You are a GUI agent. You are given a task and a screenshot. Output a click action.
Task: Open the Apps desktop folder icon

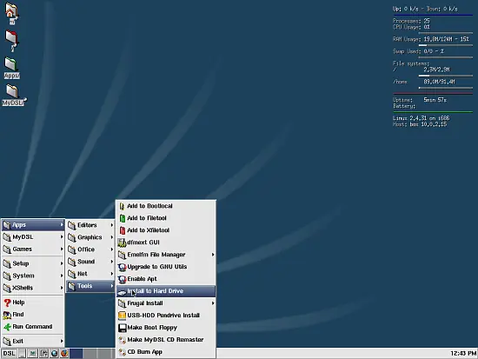[x=12, y=68]
